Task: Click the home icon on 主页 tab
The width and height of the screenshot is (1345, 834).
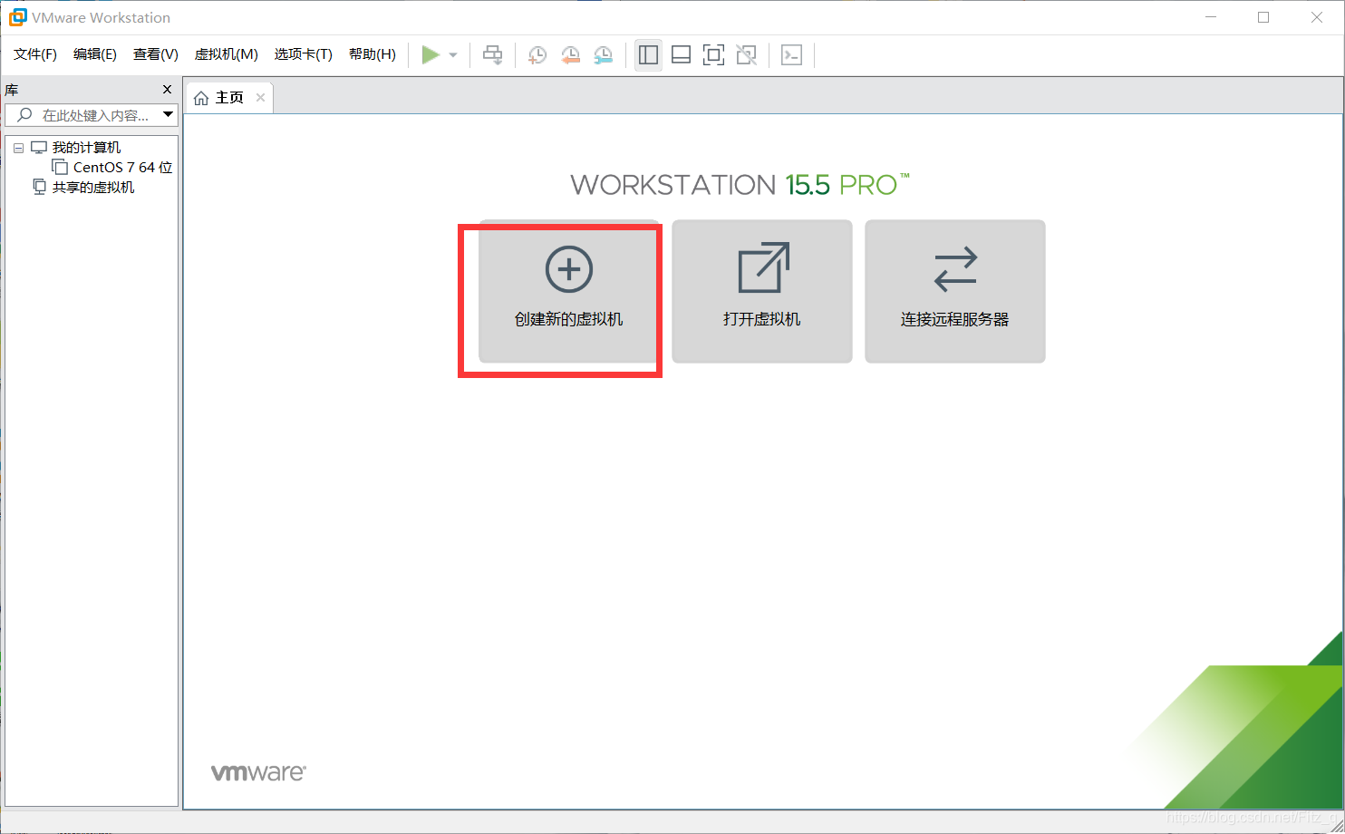Action: pyautogui.click(x=201, y=98)
